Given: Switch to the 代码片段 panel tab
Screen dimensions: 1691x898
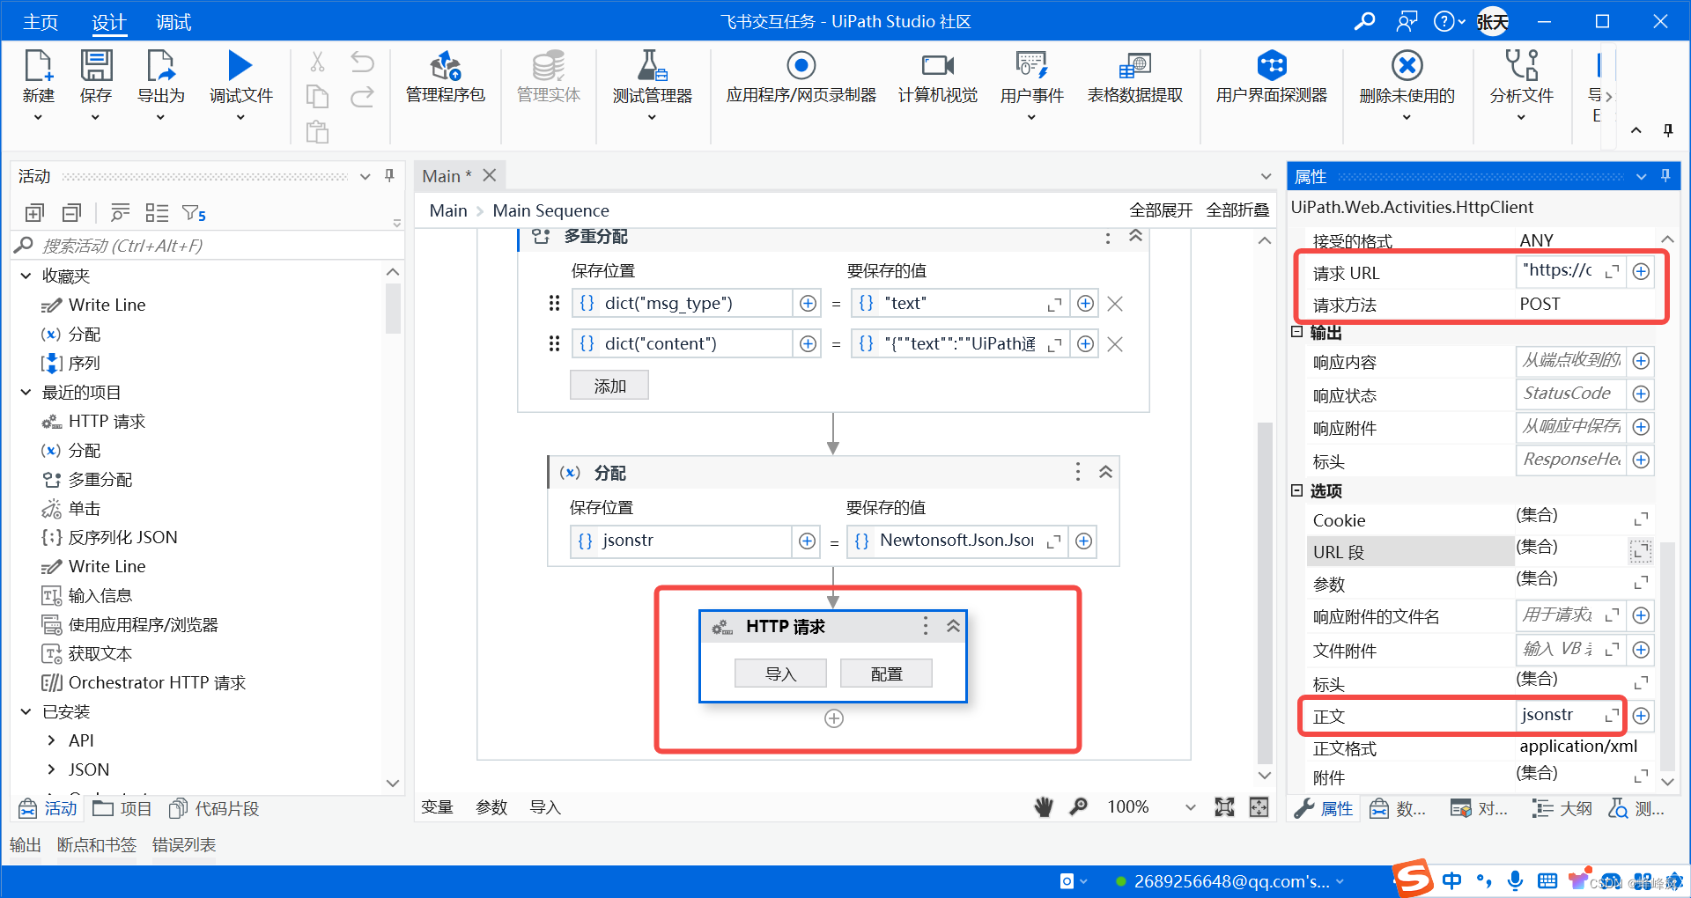Looking at the screenshot, I should point(214,808).
